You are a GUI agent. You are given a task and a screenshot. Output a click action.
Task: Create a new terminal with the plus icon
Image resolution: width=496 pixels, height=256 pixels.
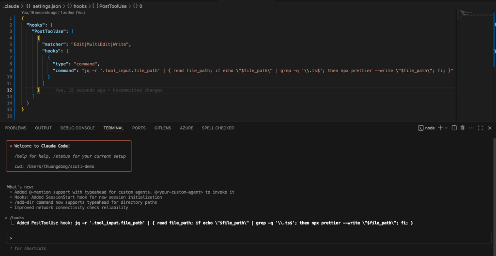pos(440,128)
